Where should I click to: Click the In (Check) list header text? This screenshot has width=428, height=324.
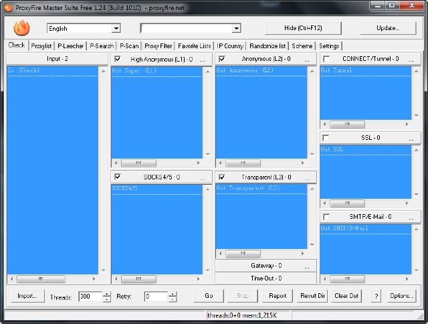[x=23, y=70]
